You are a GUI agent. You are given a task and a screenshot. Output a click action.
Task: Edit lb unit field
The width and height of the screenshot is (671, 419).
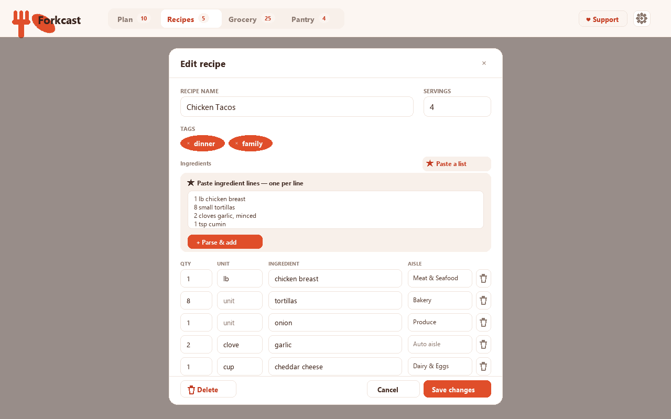(240, 278)
